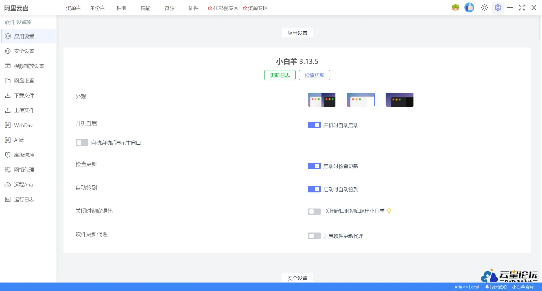Click the 应用设置 sidebar icon
Viewport: 542px width, 291px height.
[8, 36]
